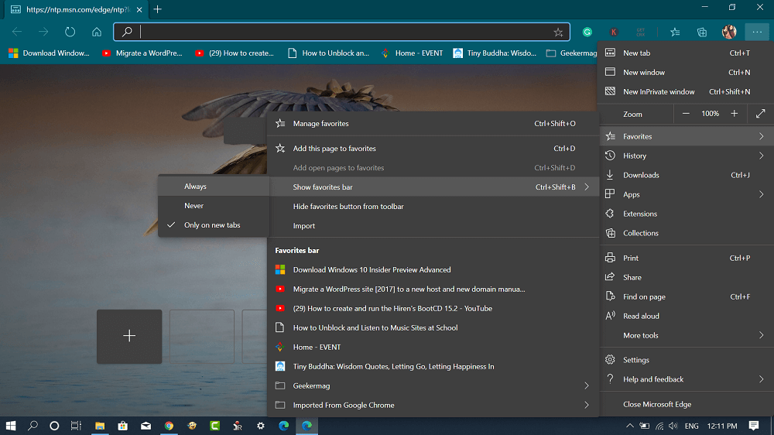The width and height of the screenshot is (774, 435).
Task: Open Download Windows 10 Insider Preview Advanced favorite
Action: point(433,269)
